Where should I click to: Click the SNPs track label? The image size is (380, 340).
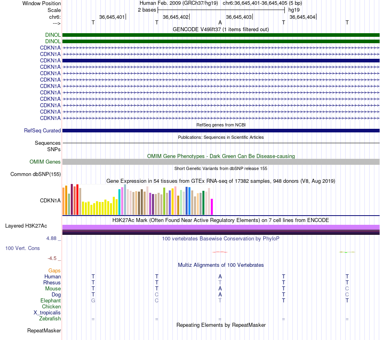click(54, 149)
